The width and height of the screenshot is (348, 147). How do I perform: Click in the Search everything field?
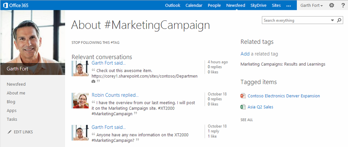pos(296,20)
